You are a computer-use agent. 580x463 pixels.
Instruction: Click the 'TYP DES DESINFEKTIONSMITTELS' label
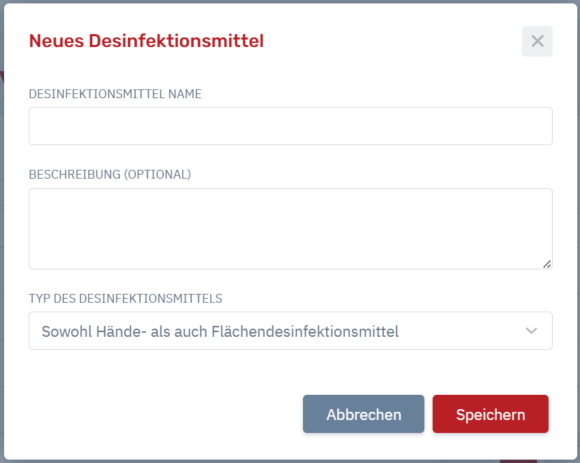coord(126,298)
